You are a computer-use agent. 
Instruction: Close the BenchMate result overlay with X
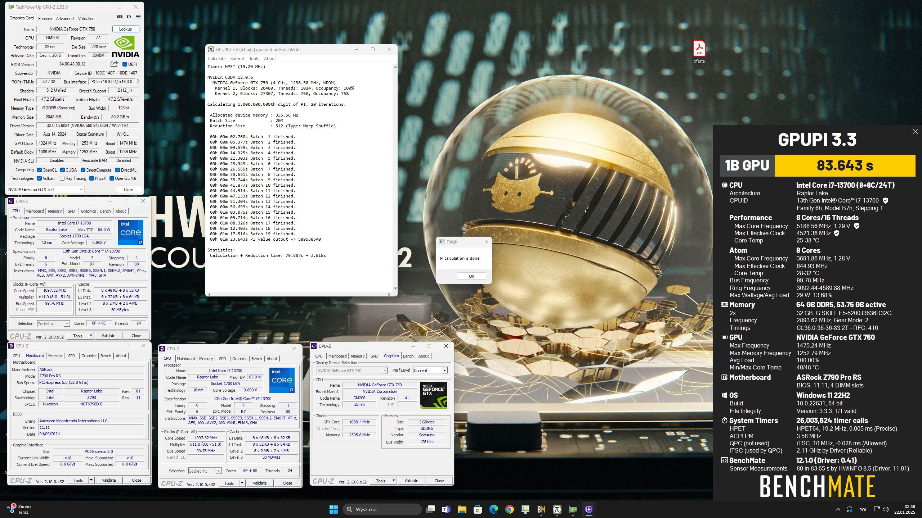point(915,132)
